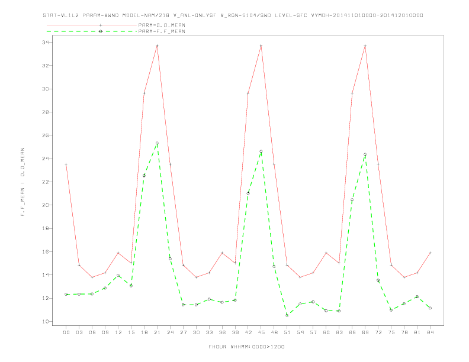Click x-axis forecast hour label 39

tap(235, 332)
